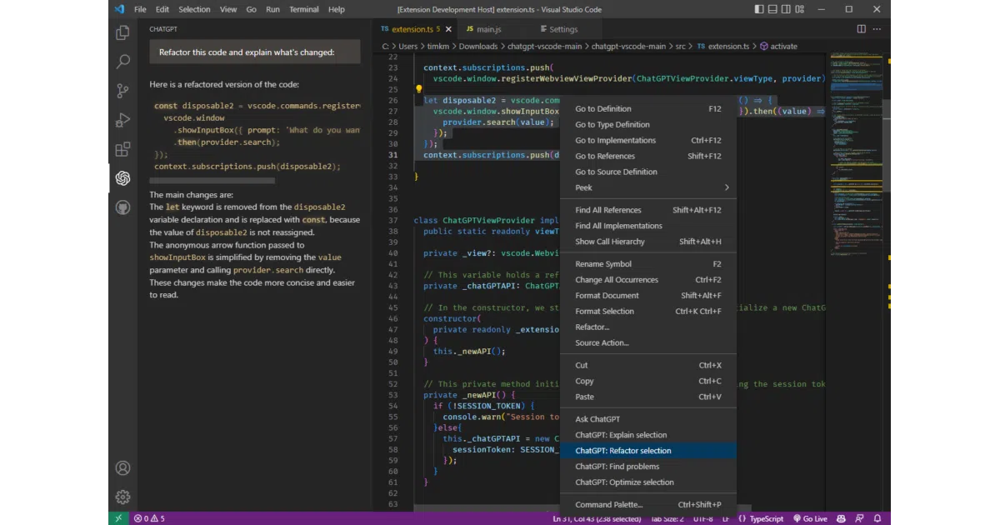Viewport: 1000px width, 525px height.
Task: Select Find All References
Action: coord(648,210)
